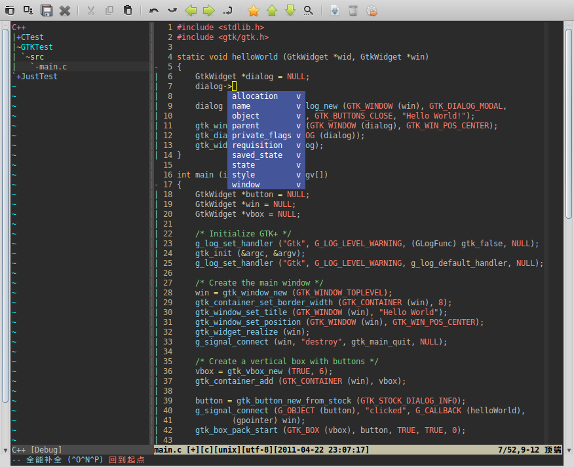574x467 pixels.
Task: Click '#include <stdlib.h>' on line 1
Action: tap(220, 28)
